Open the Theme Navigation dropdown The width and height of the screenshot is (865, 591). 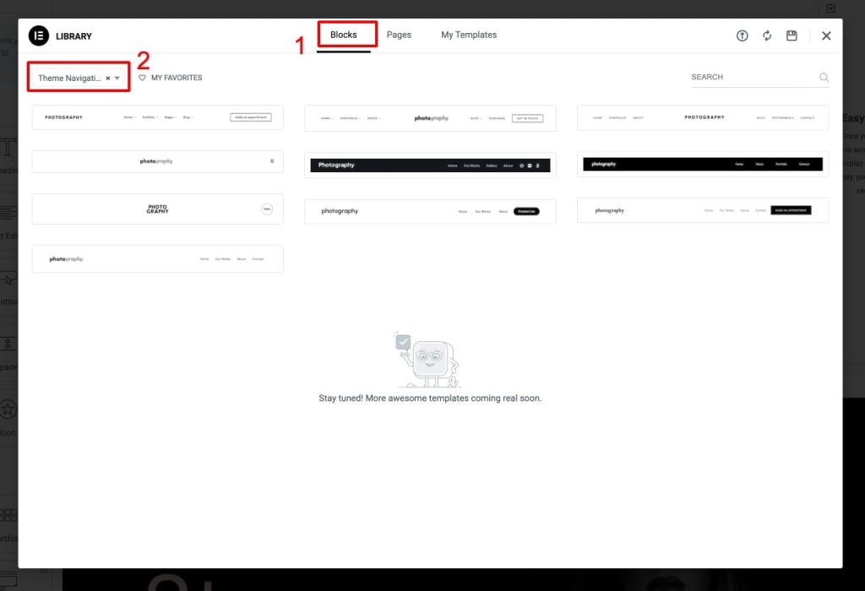[x=117, y=77]
